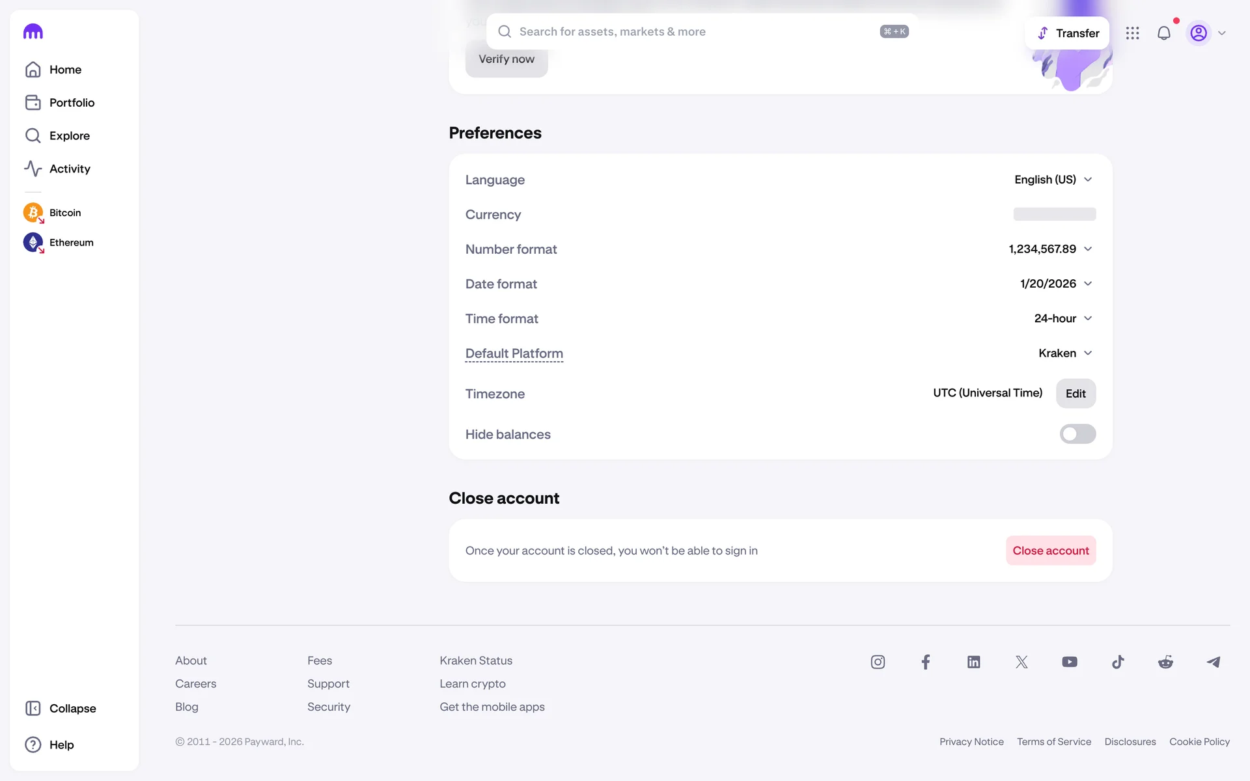Image resolution: width=1250 pixels, height=781 pixels.
Task: Open the Number format dropdown
Action: [x=1049, y=249]
